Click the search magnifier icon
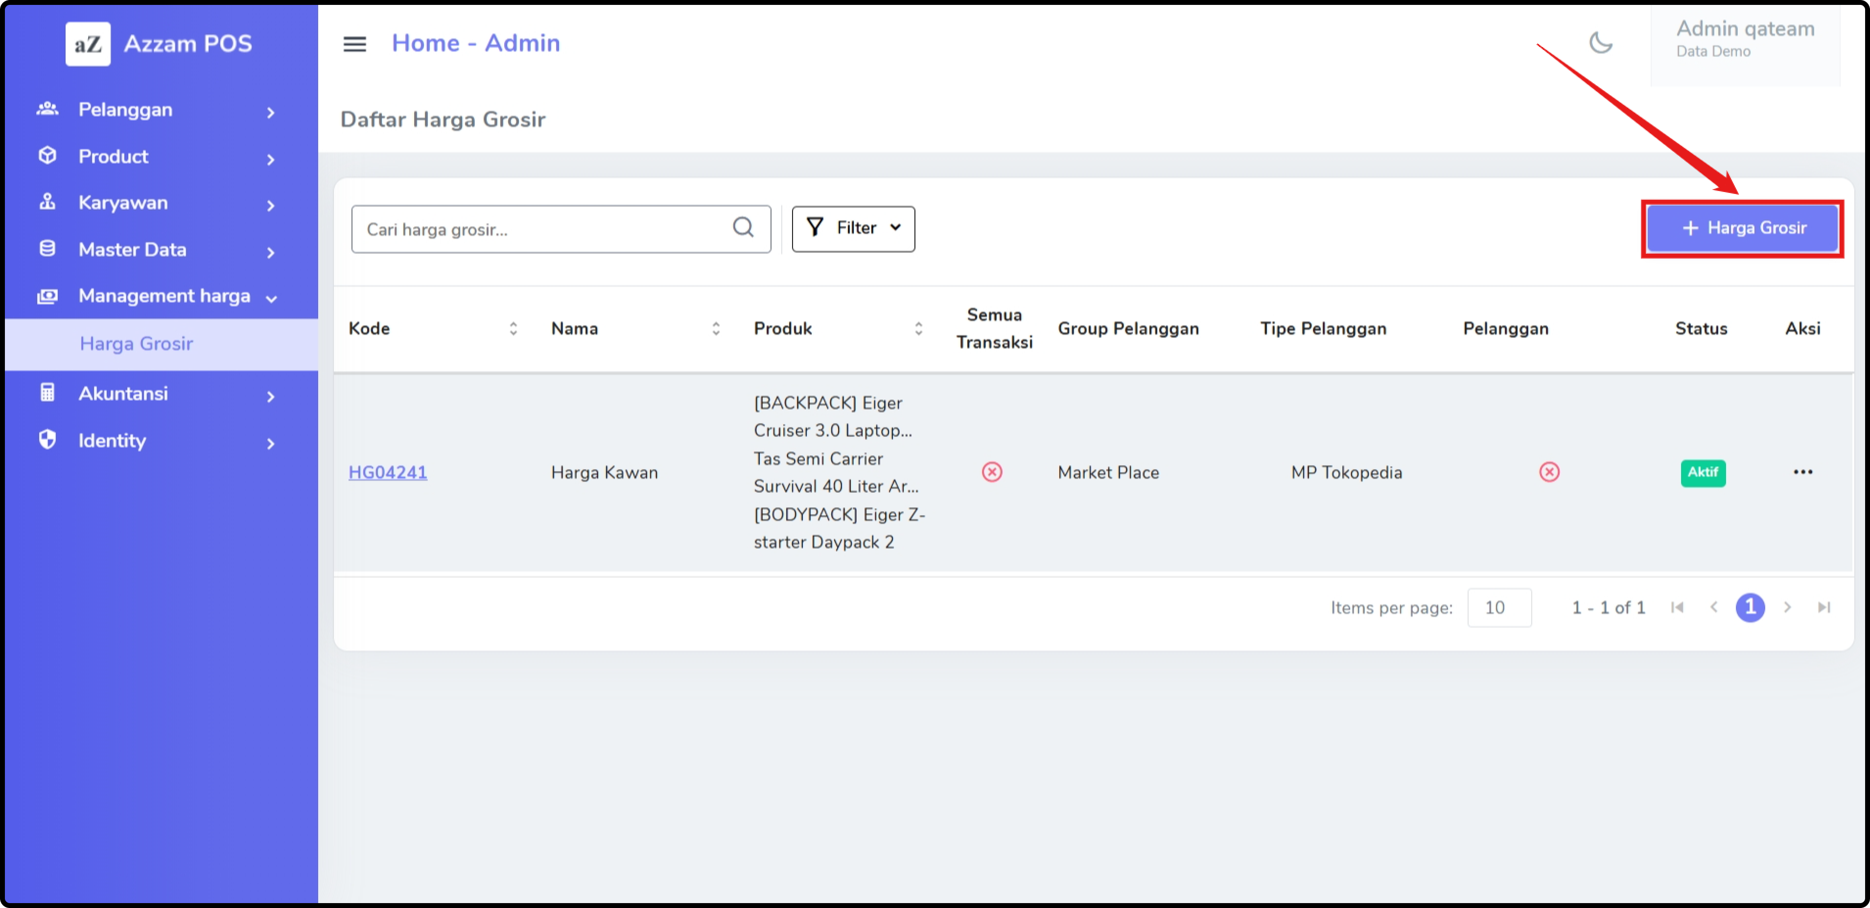The image size is (1870, 908). click(x=743, y=227)
